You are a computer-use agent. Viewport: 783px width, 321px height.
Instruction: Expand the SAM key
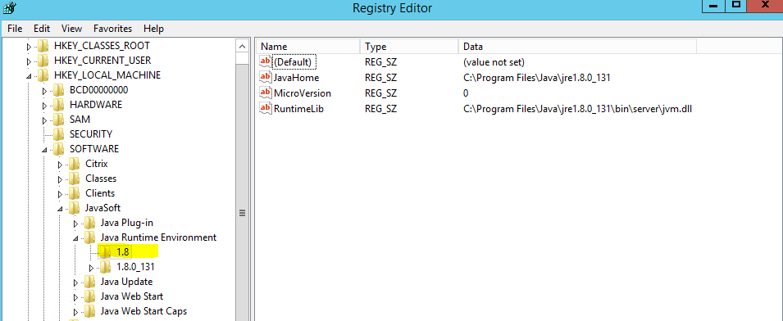coord(44,120)
